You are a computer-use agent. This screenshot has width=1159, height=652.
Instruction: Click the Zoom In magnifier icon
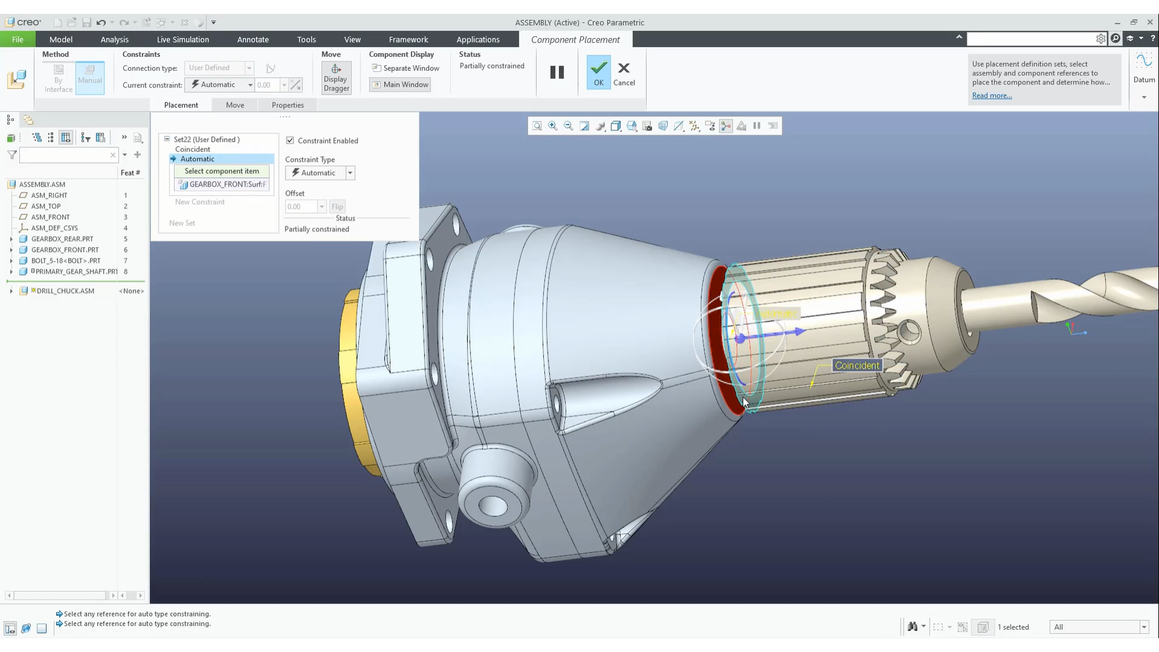(552, 126)
